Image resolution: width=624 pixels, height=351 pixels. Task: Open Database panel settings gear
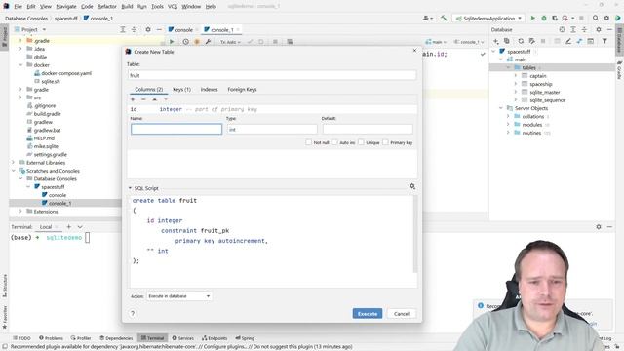point(598,29)
